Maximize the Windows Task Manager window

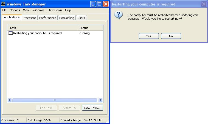[99, 4]
